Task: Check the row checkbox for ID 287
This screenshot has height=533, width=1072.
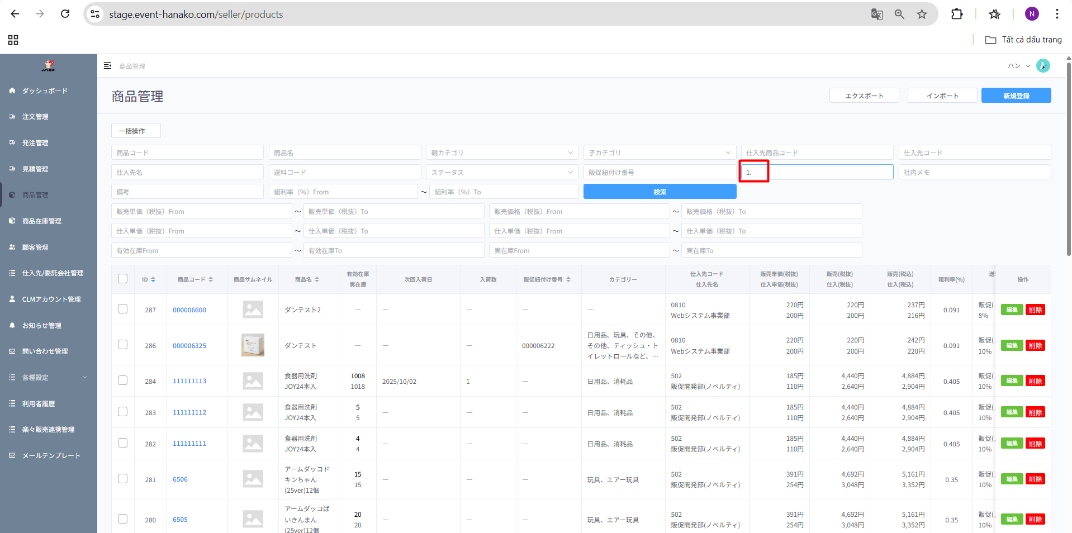Action: click(123, 309)
